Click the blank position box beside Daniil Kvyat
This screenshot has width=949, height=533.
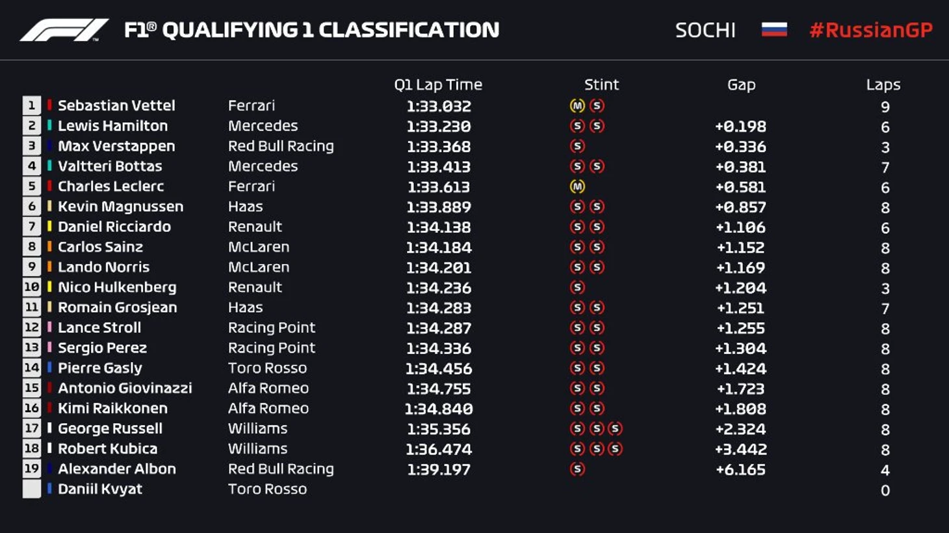coord(31,489)
